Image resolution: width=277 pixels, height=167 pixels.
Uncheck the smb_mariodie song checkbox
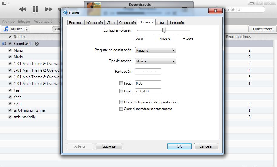(x=10, y=117)
